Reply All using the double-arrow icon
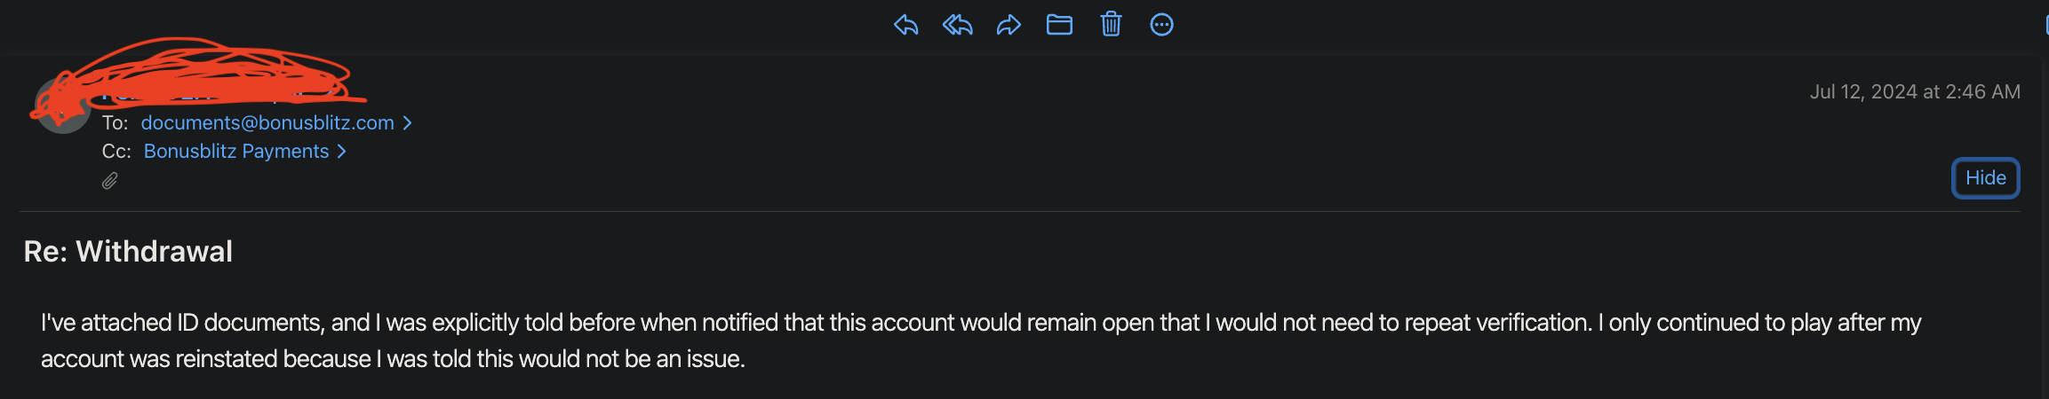The image size is (2049, 399). (x=957, y=25)
